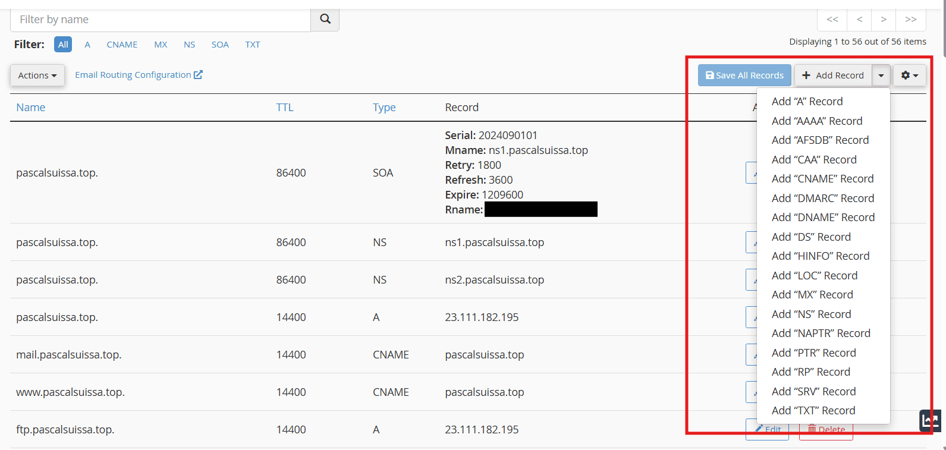Click ns2.pascalsuissa.top NS record value
Screen dimensions: 946x450
[x=495, y=280]
